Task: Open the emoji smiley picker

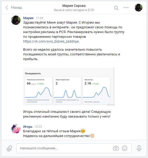Action: (x=125, y=148)
